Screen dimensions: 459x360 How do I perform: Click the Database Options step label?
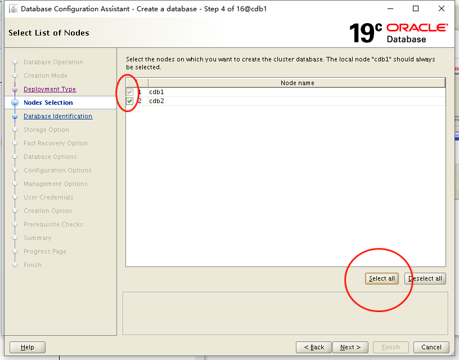click(x=51, y=157)
